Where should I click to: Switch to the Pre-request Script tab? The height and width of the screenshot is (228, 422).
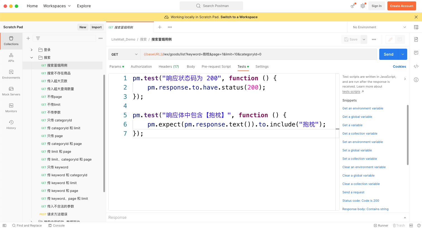tap(216, 67)
